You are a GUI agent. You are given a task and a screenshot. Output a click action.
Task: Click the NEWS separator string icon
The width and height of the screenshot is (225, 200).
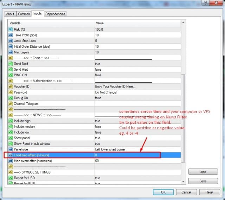[x=11, y=115]
